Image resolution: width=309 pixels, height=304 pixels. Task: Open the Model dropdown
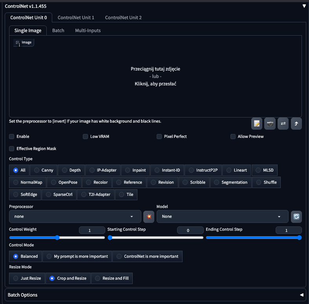click(222, 216)
